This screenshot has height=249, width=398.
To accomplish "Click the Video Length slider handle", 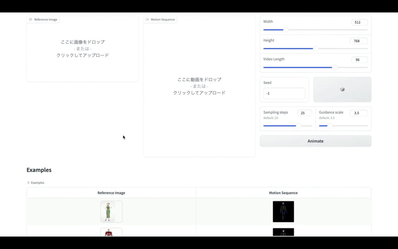I will coord(335,67).
